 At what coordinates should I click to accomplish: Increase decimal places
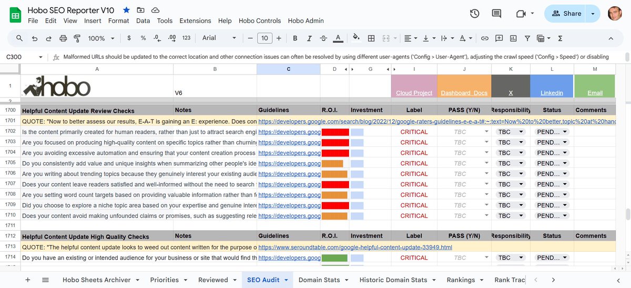click(171, 38)
